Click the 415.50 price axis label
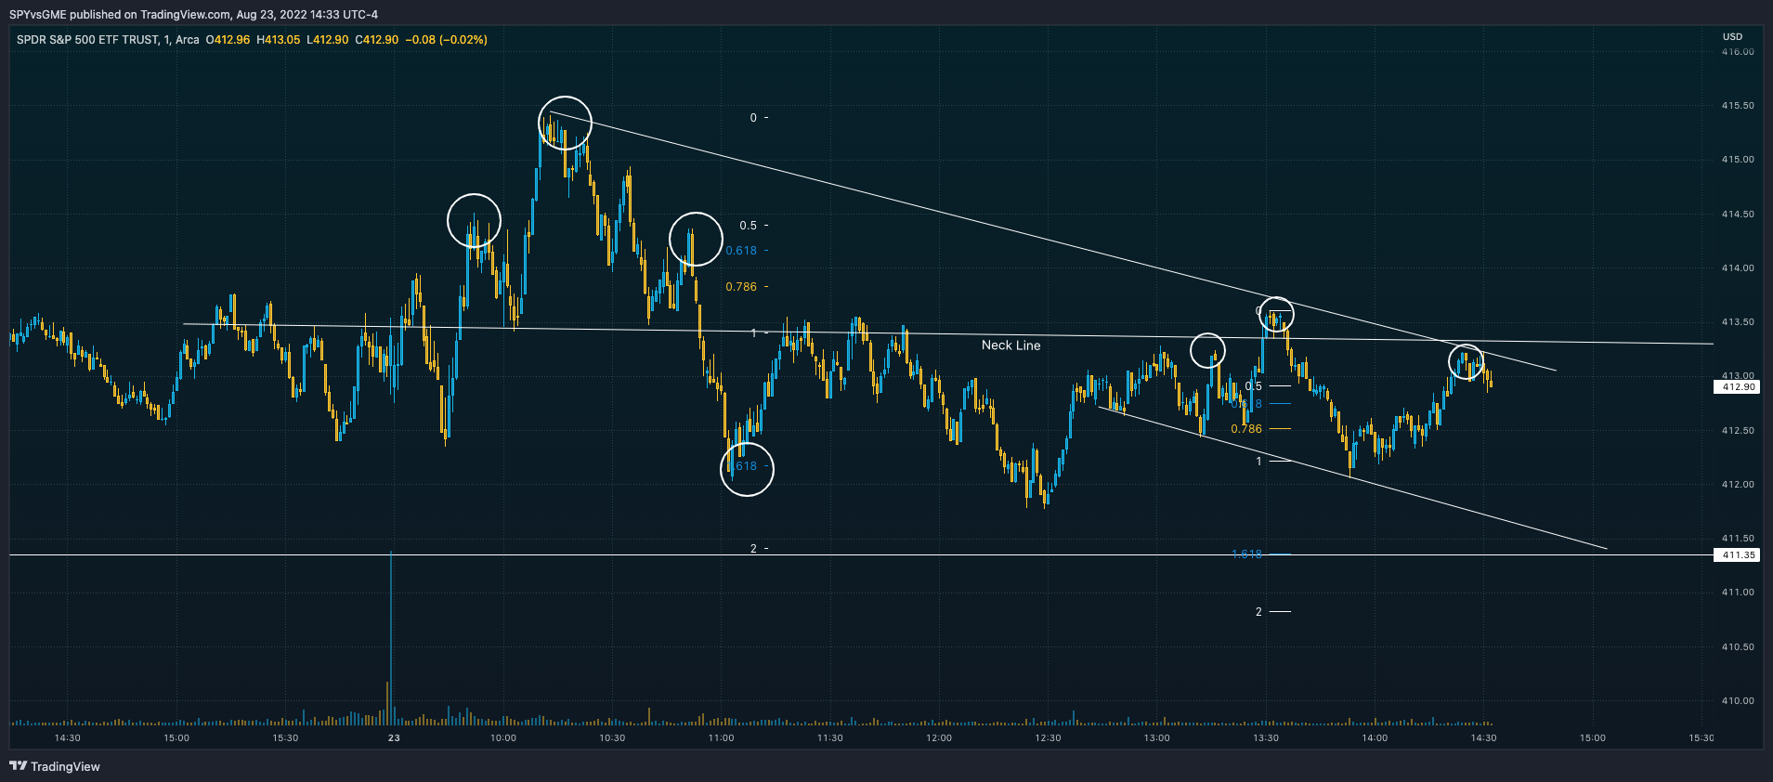This screenshot has height=782, width=1773. click(1738, 106)
